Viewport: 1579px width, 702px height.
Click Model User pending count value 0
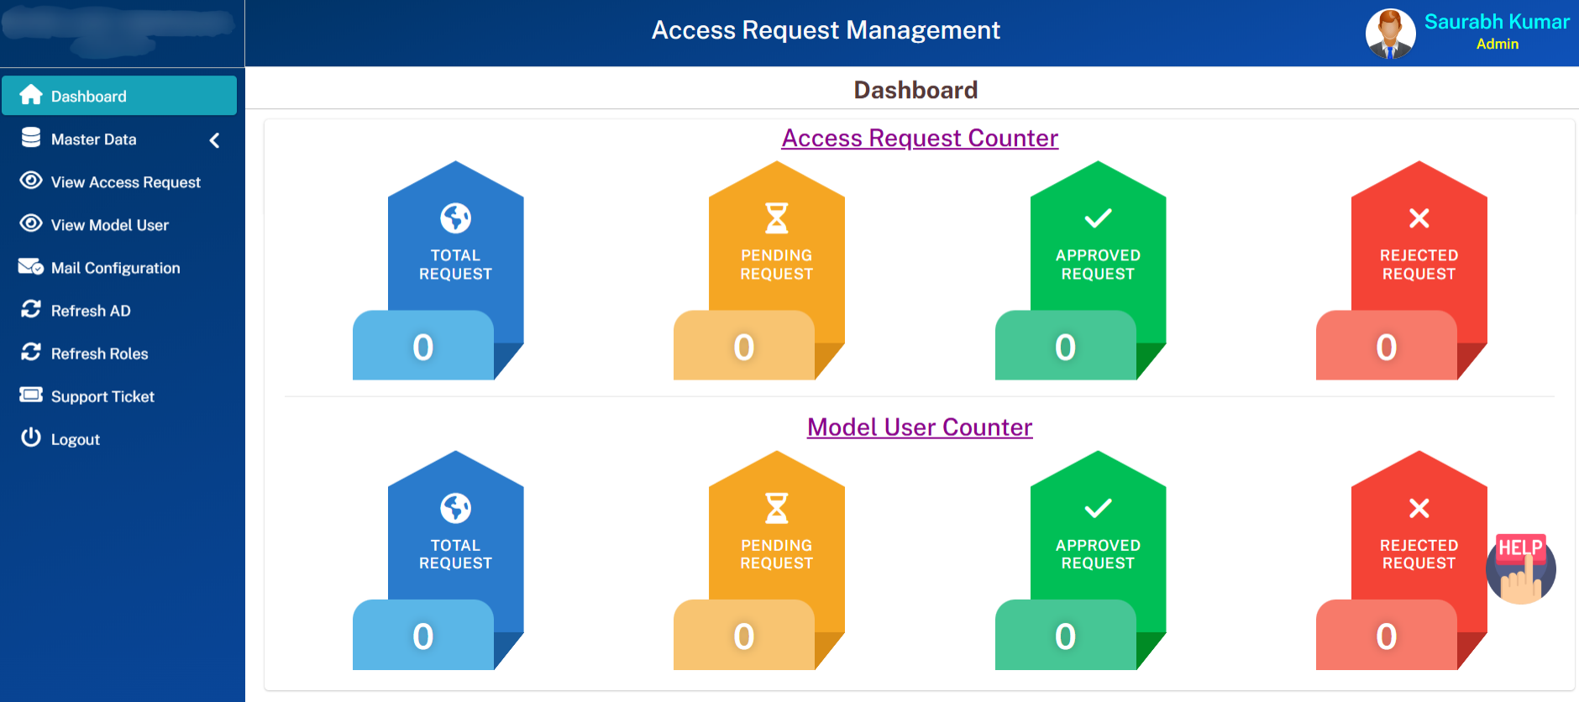click(x=744, y=637)
